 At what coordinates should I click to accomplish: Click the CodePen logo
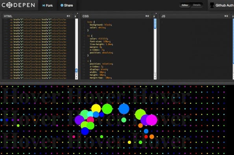point(18,5)
